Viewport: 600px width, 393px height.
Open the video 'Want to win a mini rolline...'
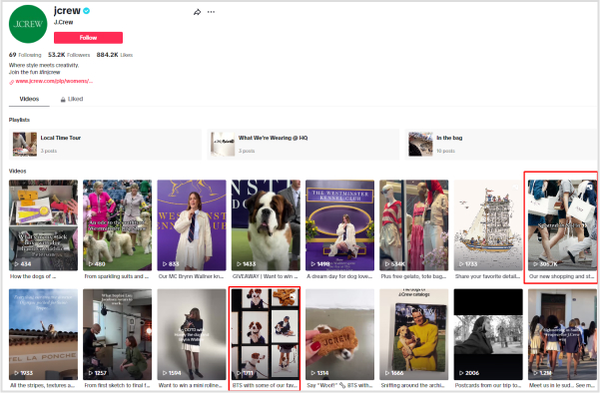click(x=192, y=334)
